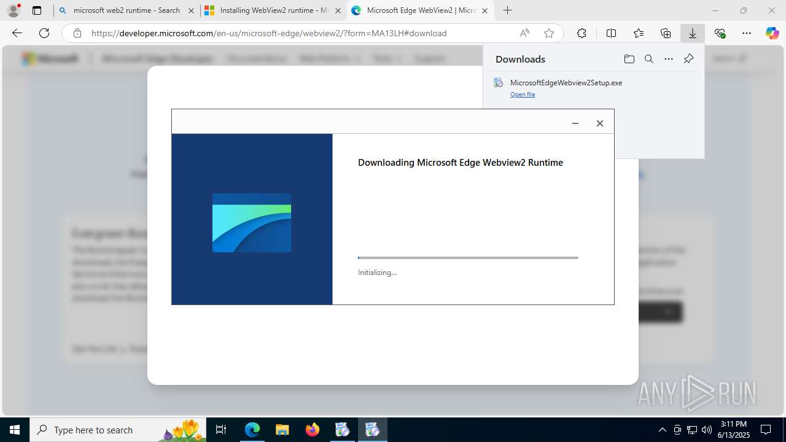This screenshot has width=786, height=442.
Task: Open Collections icon in toolbar
Action: tap(666, 33)
